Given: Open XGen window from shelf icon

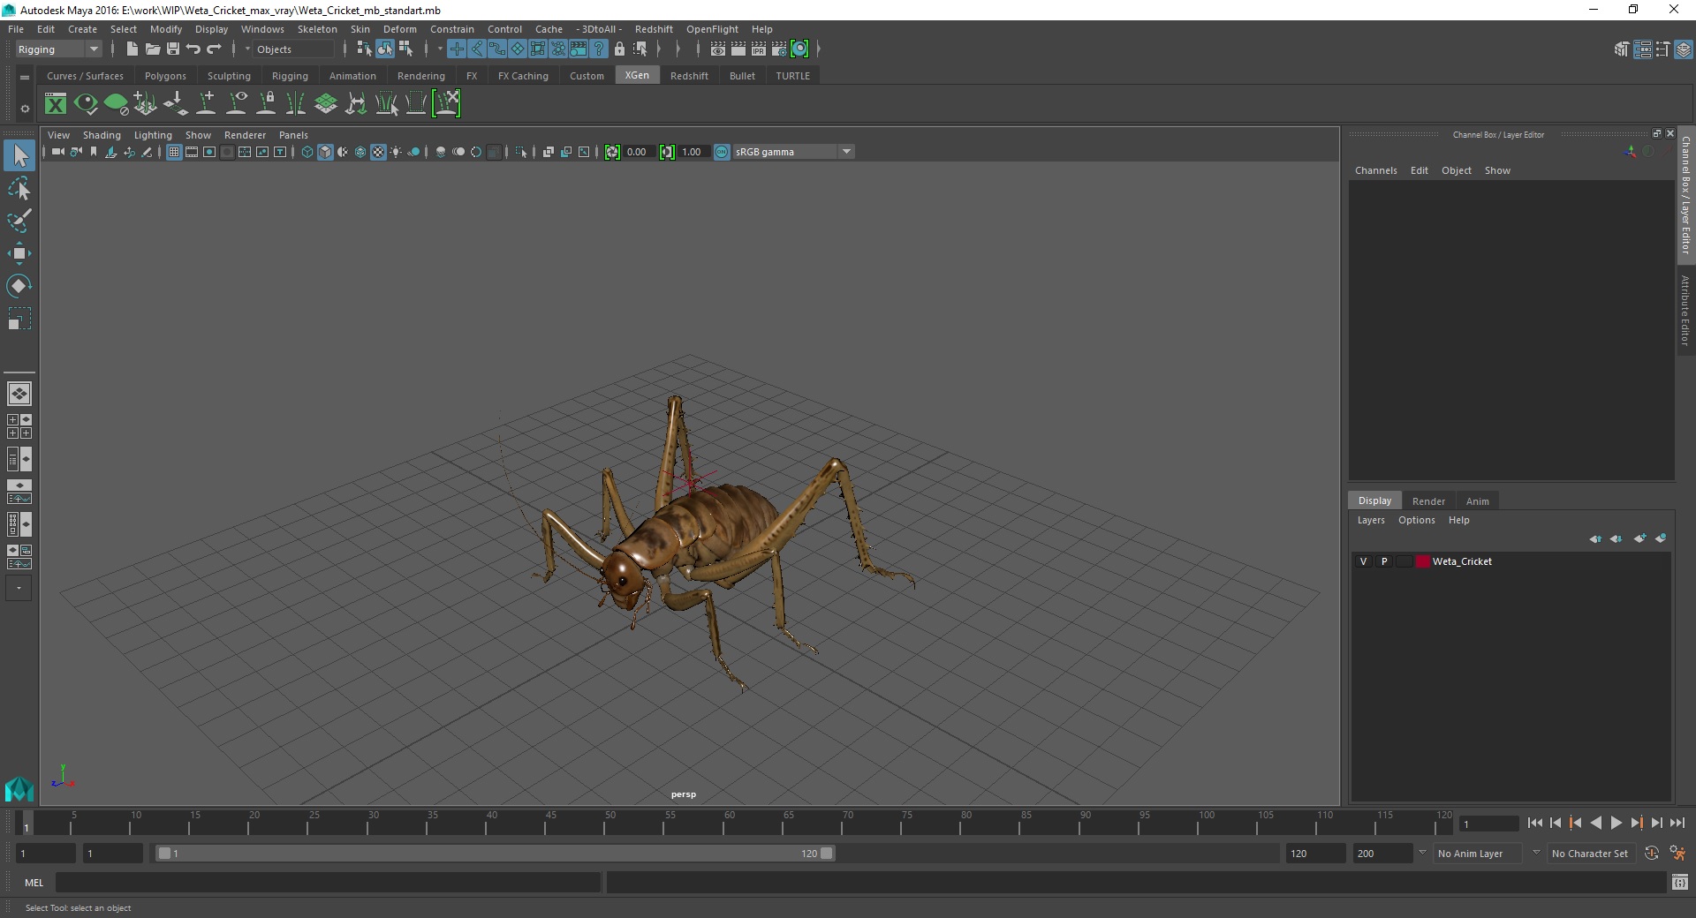Looking at the screenshot, I should click(56, 104).
